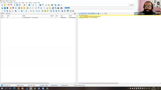Select the XL.ActiveCell.Value details cell
Image resolution: width=161 pixels, height=90 pixels.
30,17
